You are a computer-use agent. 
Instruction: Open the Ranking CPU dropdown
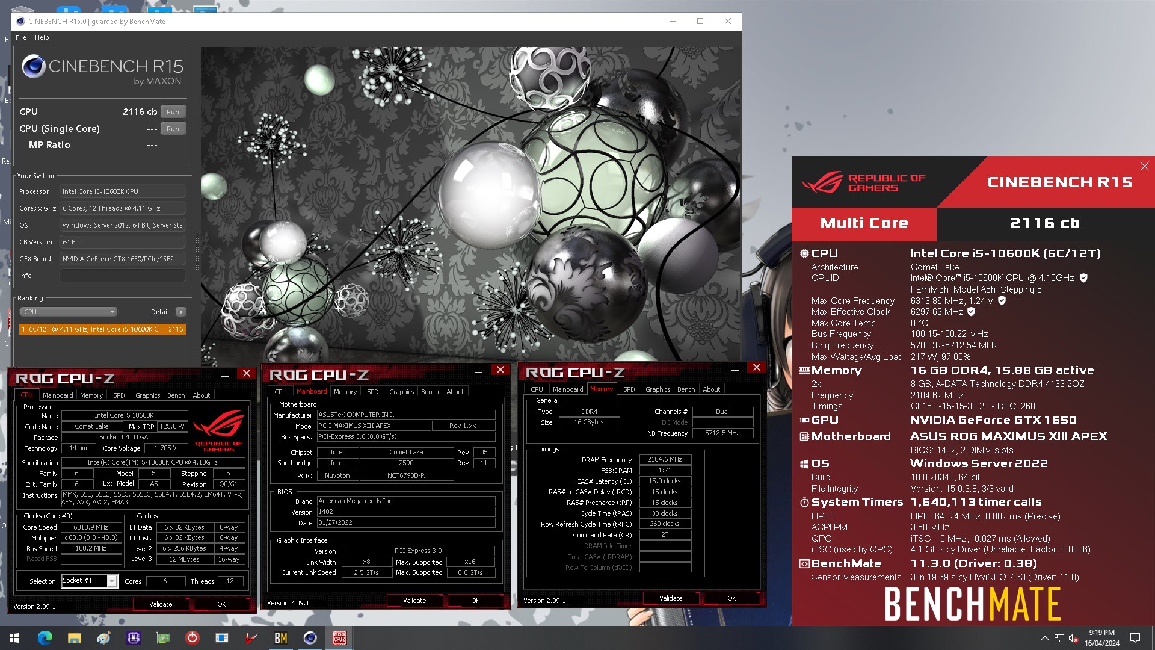coord(68,312)
